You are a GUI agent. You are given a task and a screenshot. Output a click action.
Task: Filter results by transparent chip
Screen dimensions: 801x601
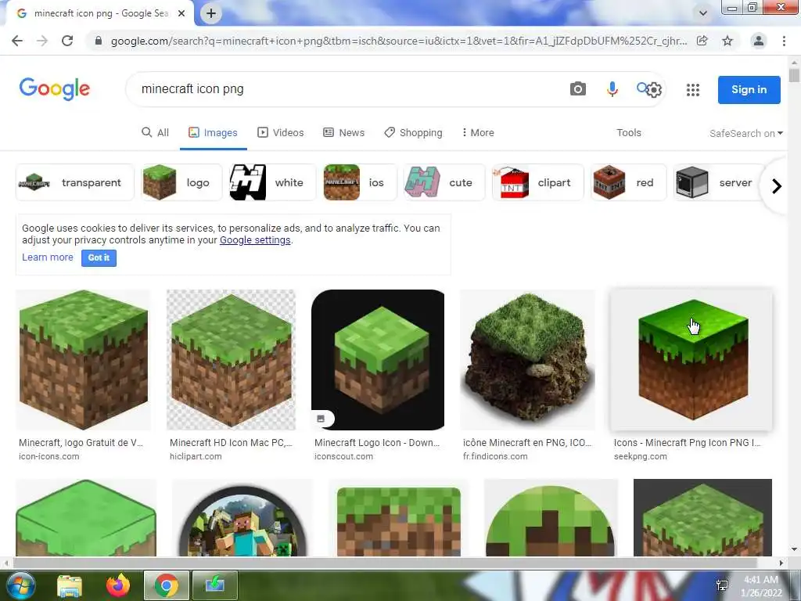coord(75,182)
